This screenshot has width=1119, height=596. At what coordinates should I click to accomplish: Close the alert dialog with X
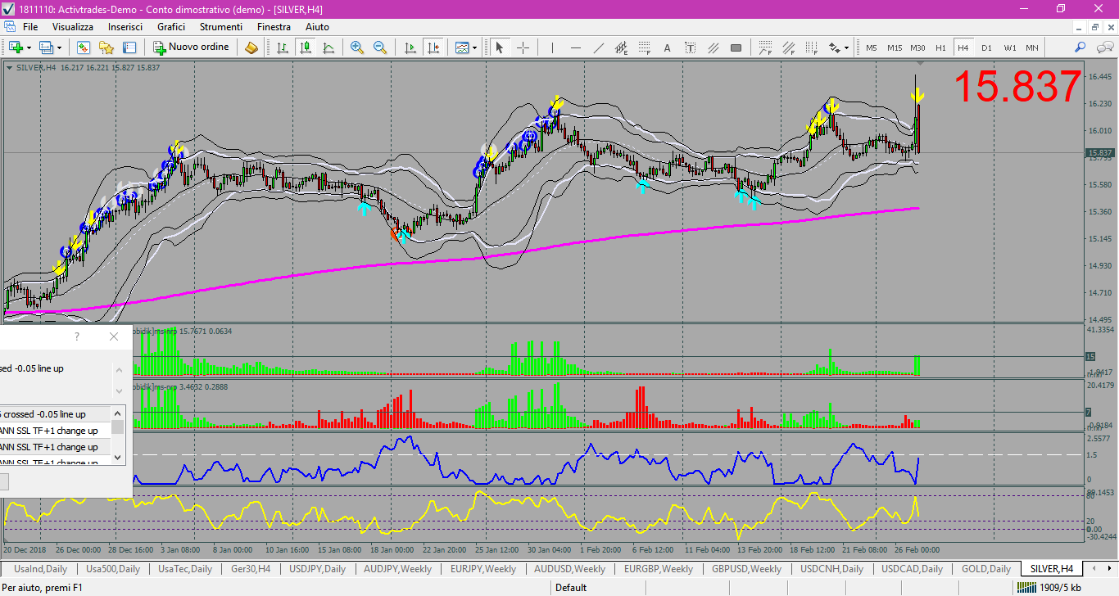[114, 336]
